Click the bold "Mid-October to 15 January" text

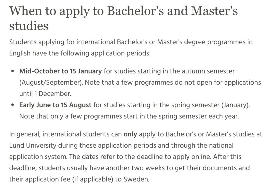[60, 71]
